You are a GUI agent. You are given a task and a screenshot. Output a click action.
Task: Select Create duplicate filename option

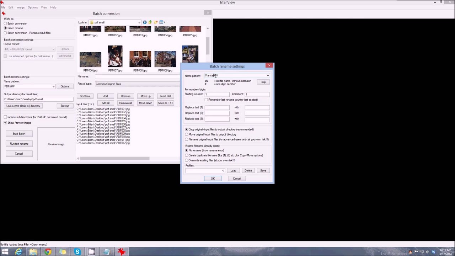186,155
